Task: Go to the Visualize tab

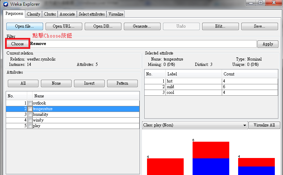Action: [x=116, y=14]
